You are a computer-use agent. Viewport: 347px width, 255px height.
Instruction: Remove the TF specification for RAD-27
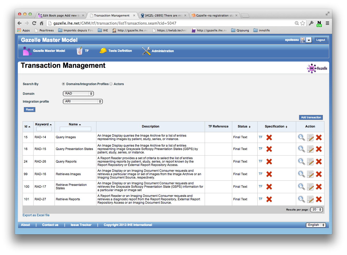[x=269, y=199]
